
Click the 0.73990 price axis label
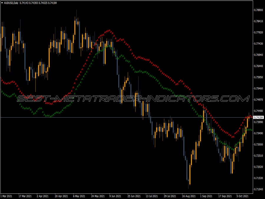coord(259,122)
